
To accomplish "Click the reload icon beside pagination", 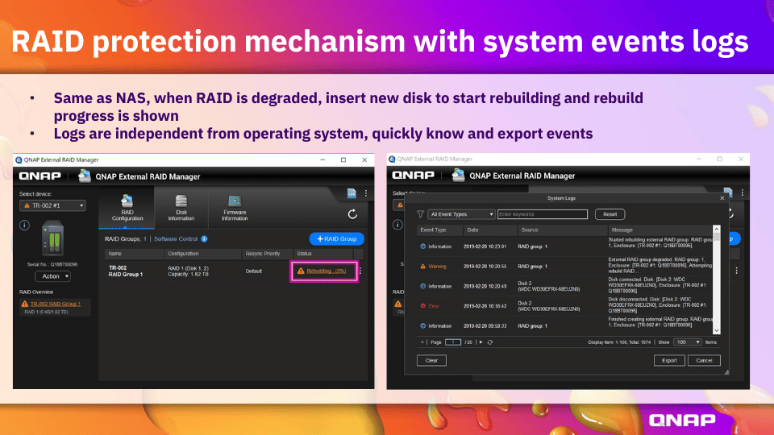I will pyautogui.click(x=490, y=342).
